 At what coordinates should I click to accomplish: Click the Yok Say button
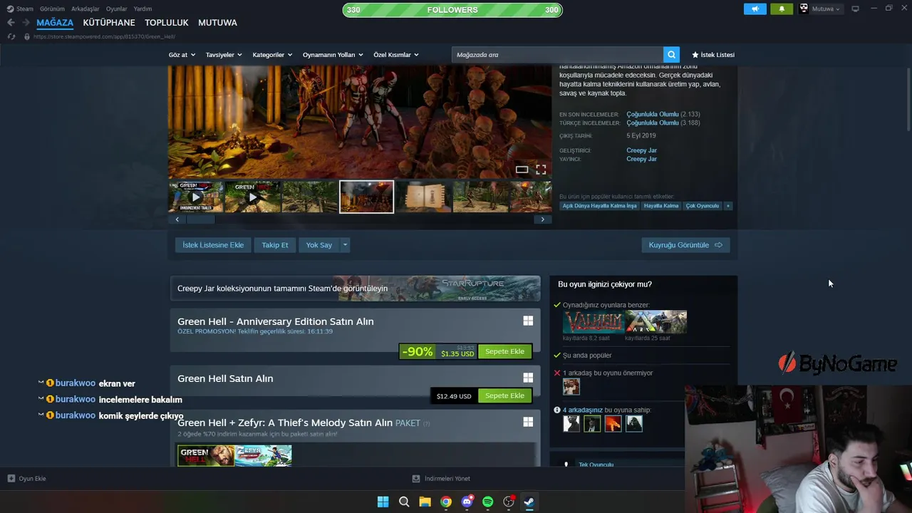319,245
